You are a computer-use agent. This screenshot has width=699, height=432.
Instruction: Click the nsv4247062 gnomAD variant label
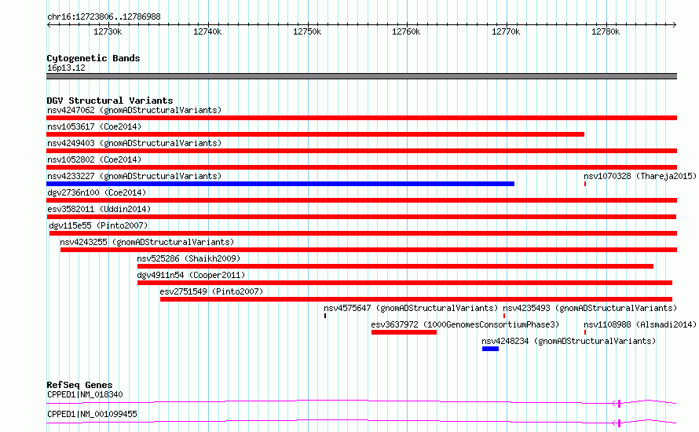pyautogui.click(x=134, y=110)
